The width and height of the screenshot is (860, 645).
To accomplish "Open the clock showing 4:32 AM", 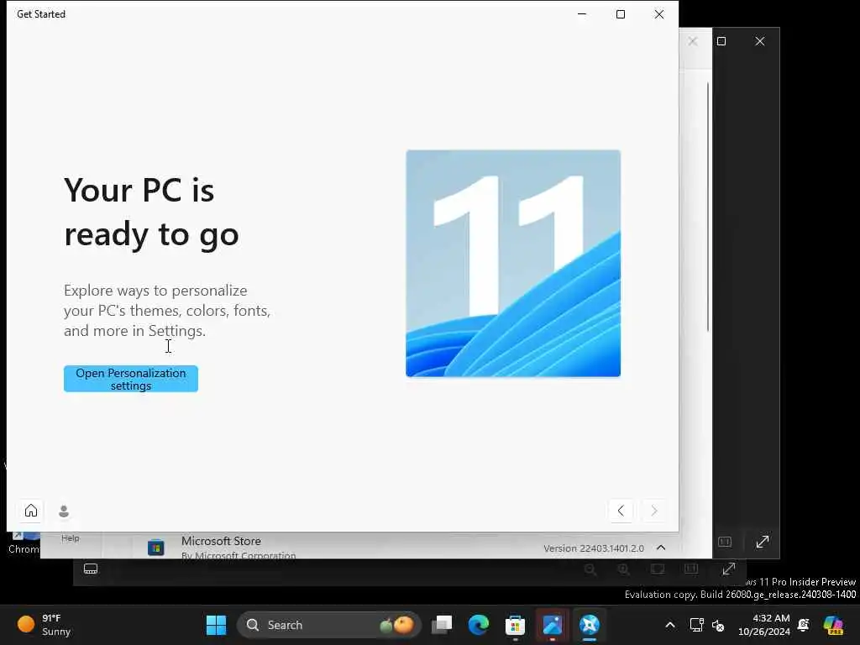I will click(764, 625).
